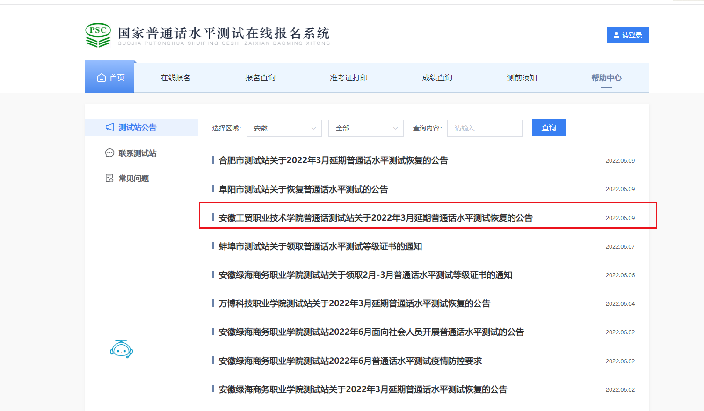Click the home icon on 首页 tab
704x411 pixels.
102,78
